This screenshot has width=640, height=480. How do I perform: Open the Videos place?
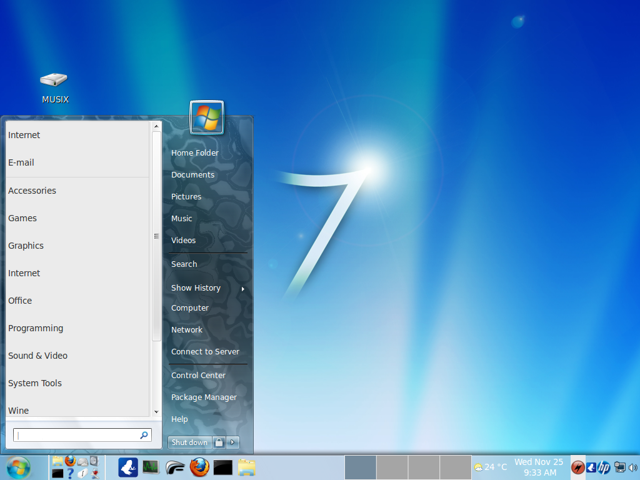[x=207, y=241]
